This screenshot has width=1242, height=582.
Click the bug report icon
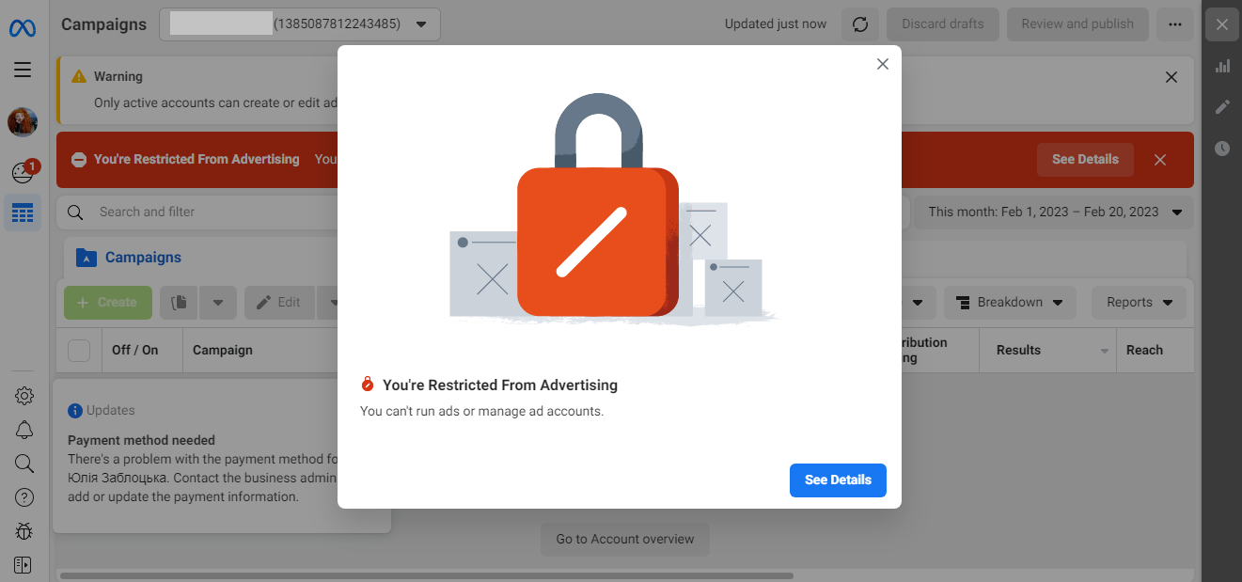(x=24, y=531)
